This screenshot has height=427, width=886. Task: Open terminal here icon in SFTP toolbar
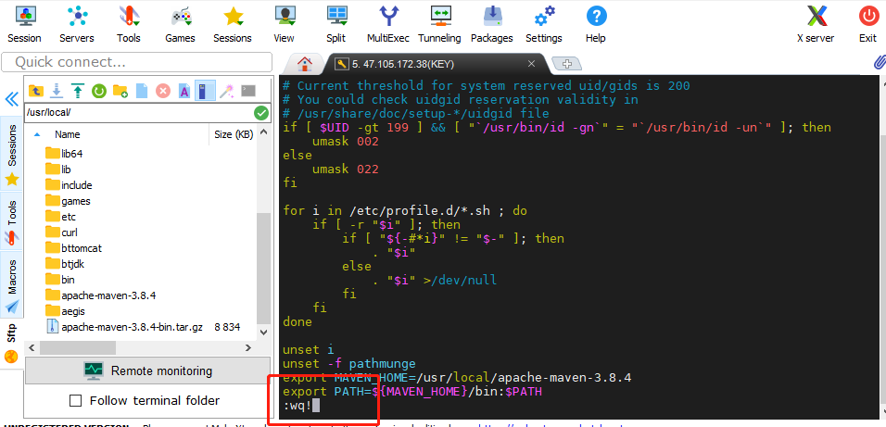coord(248,91)
